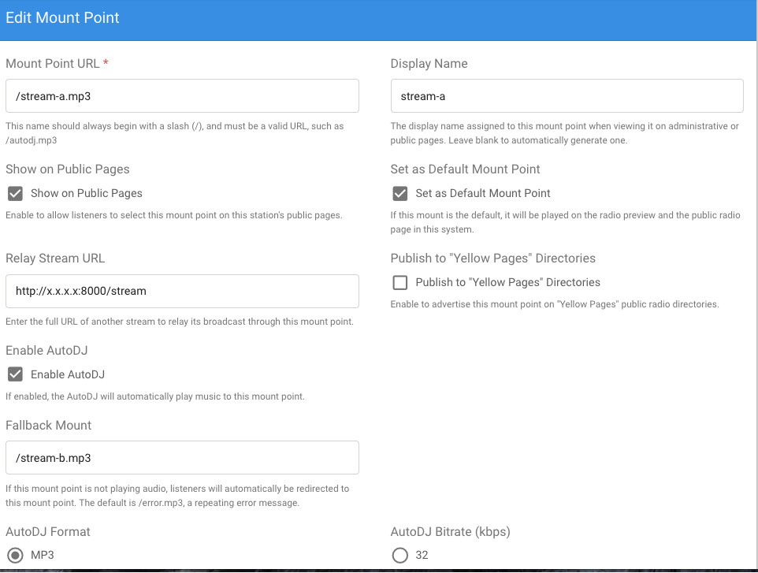This screenshot has height=573, width=758.
Task: Click the Fallback Mount field with /stream-b.mp3
Action: [x=182, y=457]
